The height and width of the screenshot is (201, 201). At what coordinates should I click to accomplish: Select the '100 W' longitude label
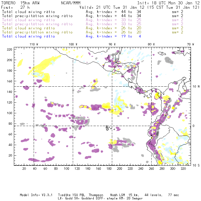(x=73, y=44)
